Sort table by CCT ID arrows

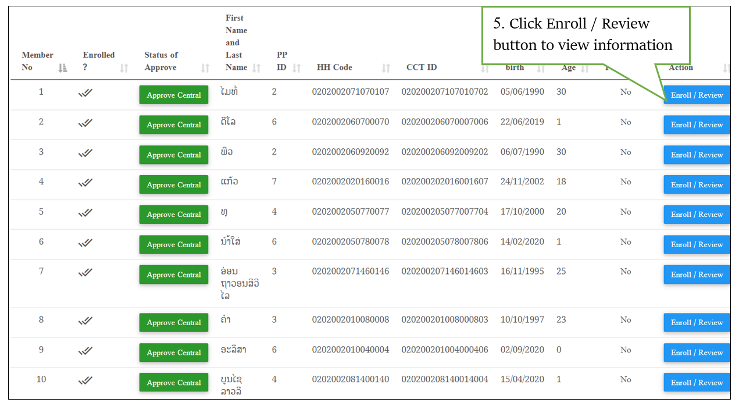point(485,69)
